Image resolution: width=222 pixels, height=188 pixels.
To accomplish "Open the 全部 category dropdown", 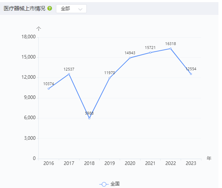I will click(x=72, y=9).
